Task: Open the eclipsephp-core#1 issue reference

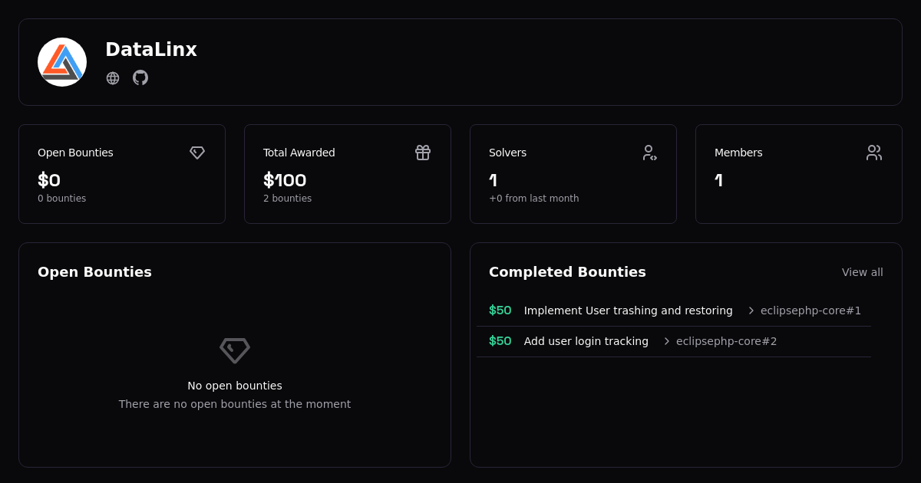Action: (810, 310)
